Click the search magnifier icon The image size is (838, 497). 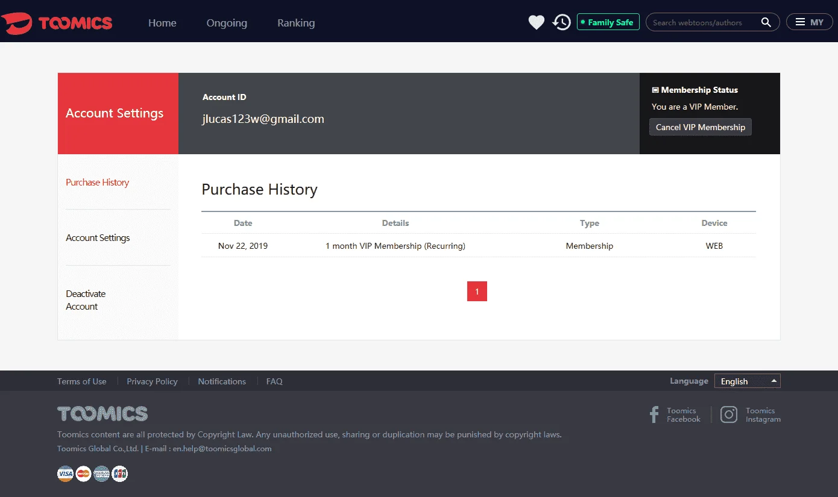coord(766,22)
